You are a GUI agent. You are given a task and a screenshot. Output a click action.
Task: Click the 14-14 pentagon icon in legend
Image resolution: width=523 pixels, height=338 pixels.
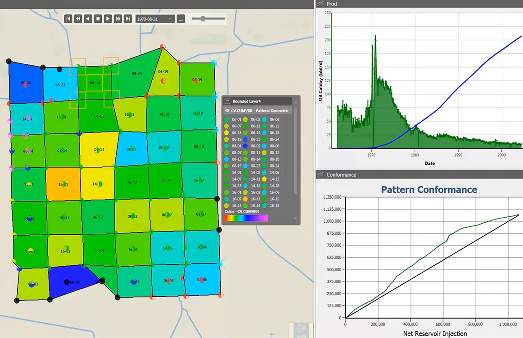[245, 186]
